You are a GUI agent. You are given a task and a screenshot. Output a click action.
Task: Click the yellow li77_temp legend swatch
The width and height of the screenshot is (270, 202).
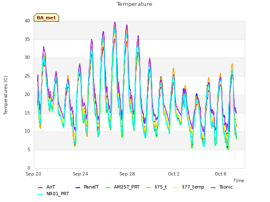click(176, 188)
